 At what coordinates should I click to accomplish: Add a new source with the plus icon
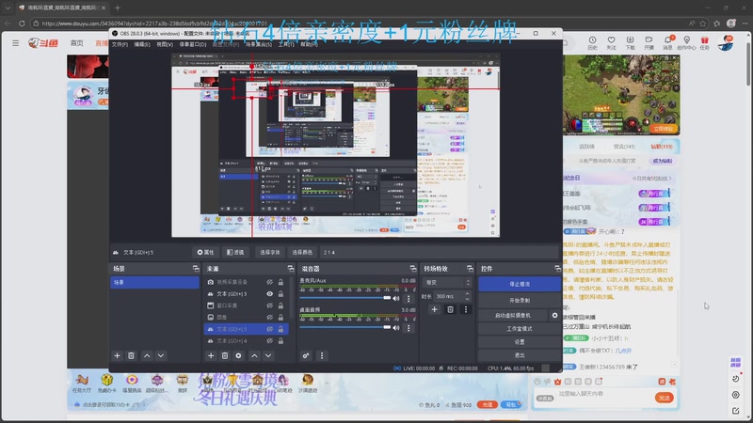pos(211,355)
